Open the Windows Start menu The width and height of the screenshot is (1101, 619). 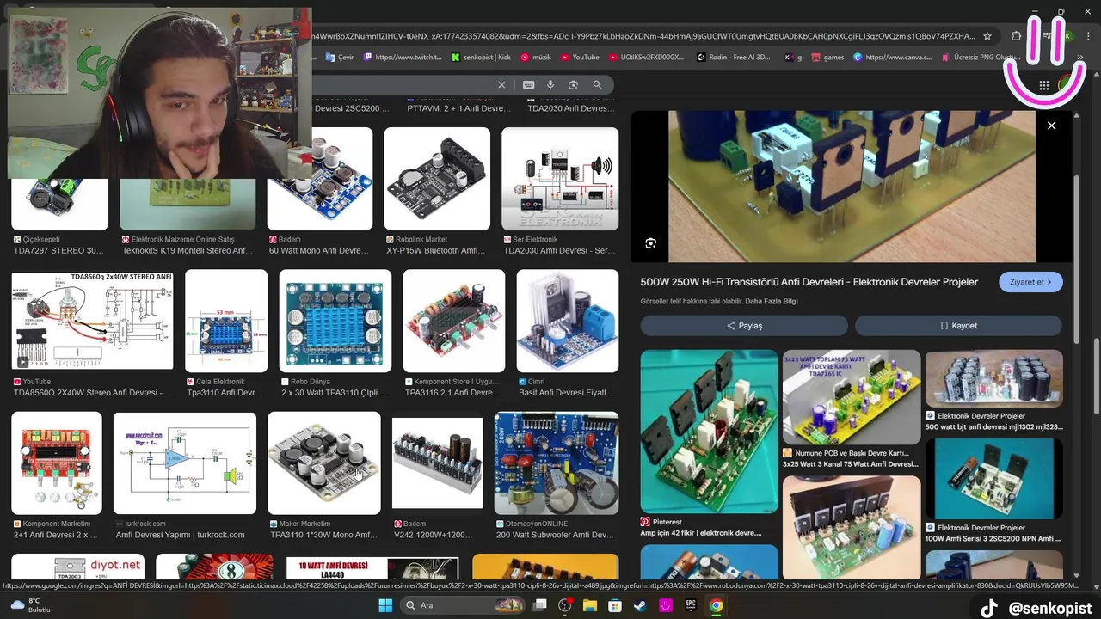click(x=385, y=605)
